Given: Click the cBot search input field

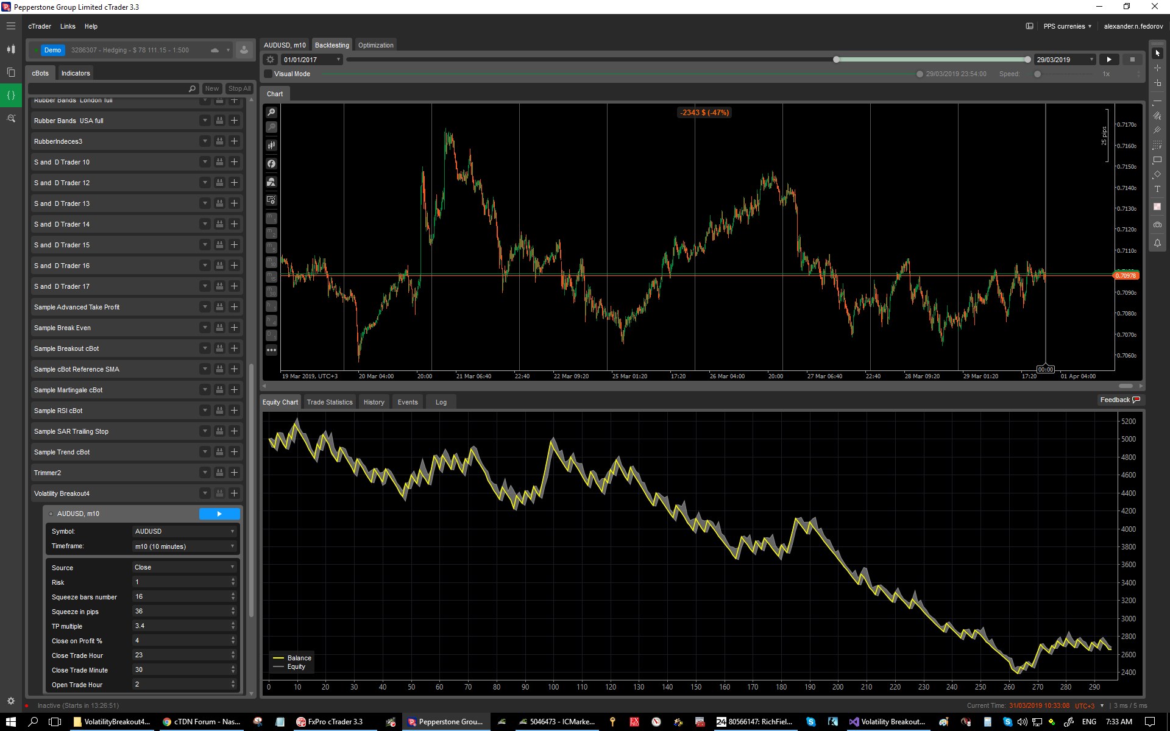Looking at the screenshot, I should (x=113, y=89).
